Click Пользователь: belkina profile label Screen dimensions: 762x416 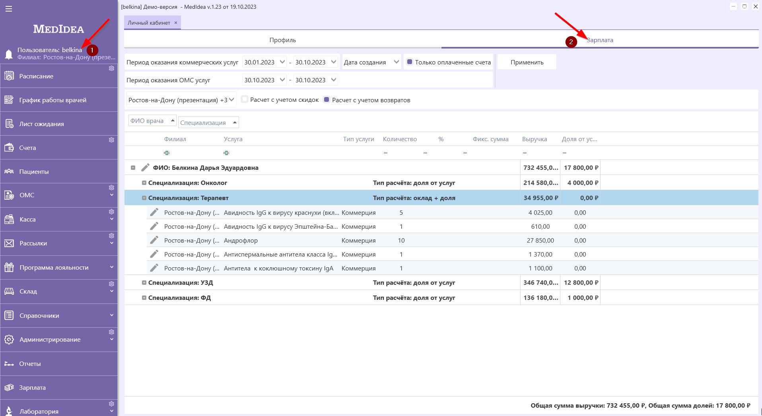(x=50, y=50)
